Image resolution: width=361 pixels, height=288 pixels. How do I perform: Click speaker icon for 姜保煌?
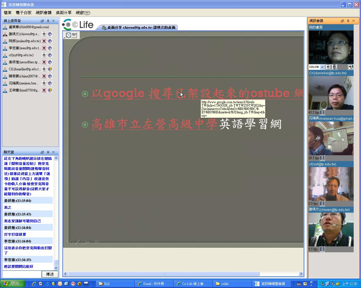(x=50, y=62)
